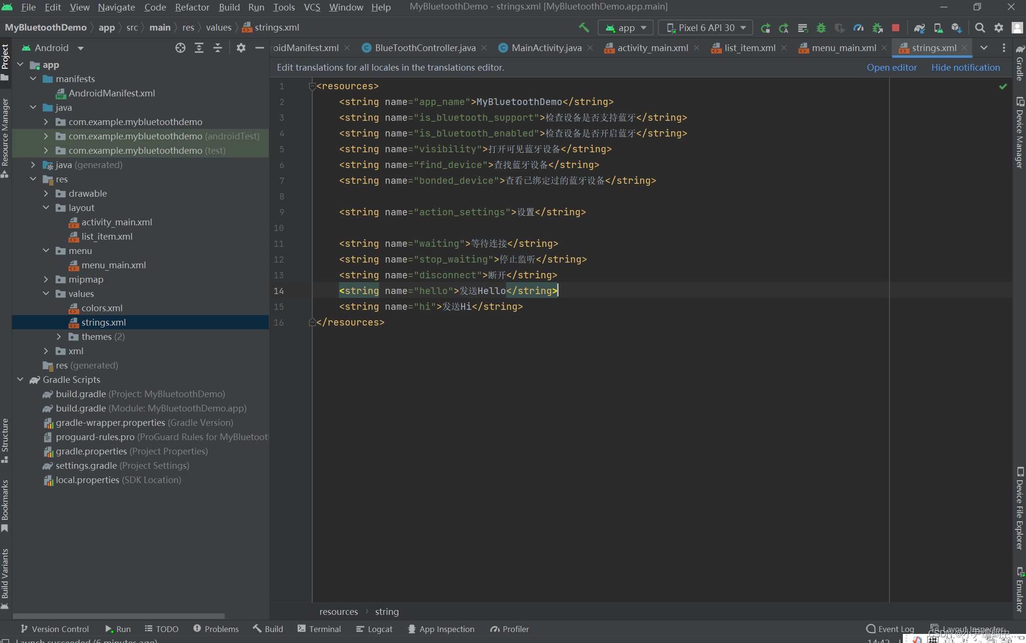Open IDE settings gear in main toolbar
This screenshot has width=1026, height=643.
pos(998,28)
